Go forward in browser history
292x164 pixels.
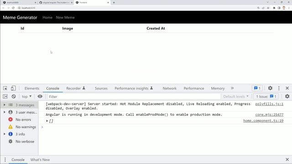coord(8,8)
